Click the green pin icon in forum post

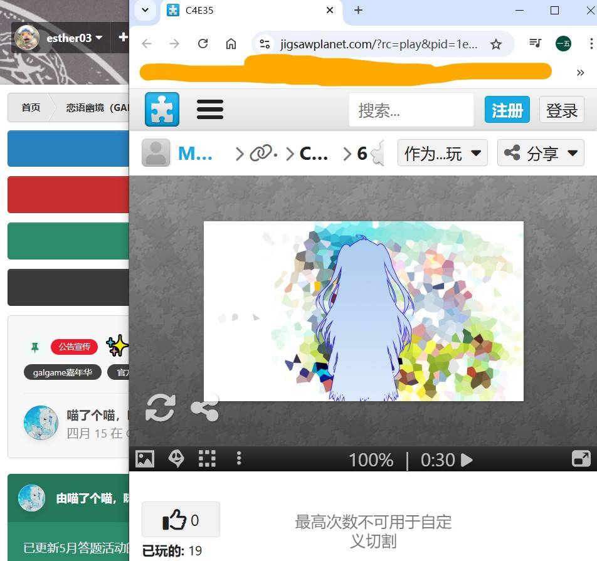(34, 347)
